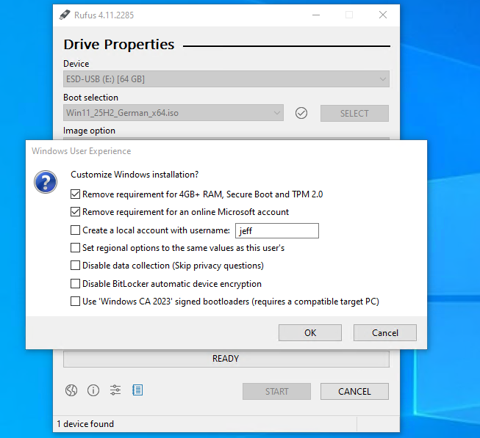Close the Rufus window with the X

pyautogui.click(x=383, y=15)
